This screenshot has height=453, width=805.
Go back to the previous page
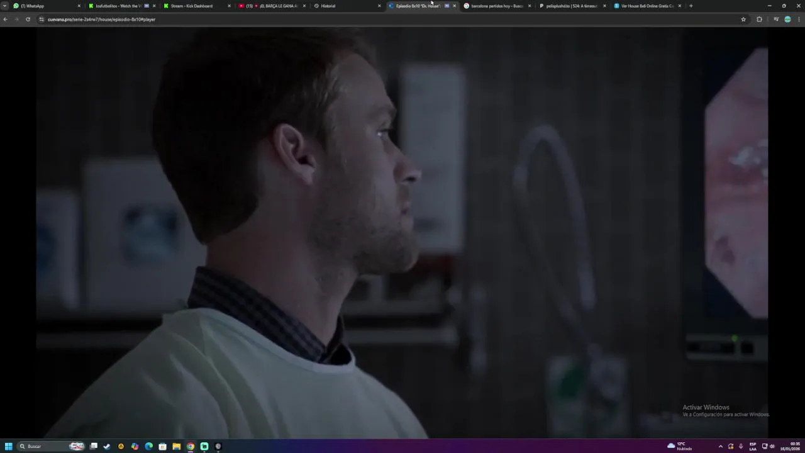[x=5, y=20]
